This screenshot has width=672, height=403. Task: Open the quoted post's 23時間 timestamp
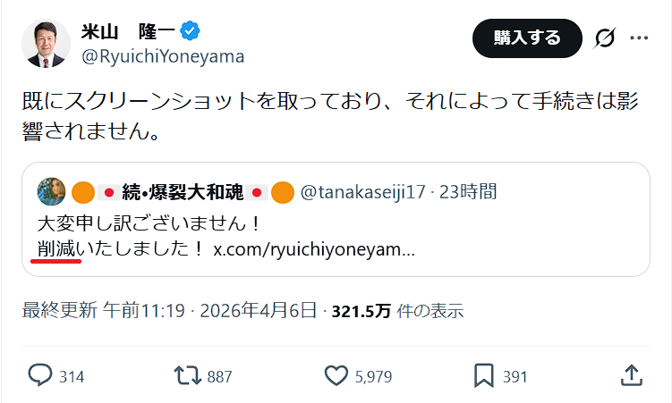[469, 191]
